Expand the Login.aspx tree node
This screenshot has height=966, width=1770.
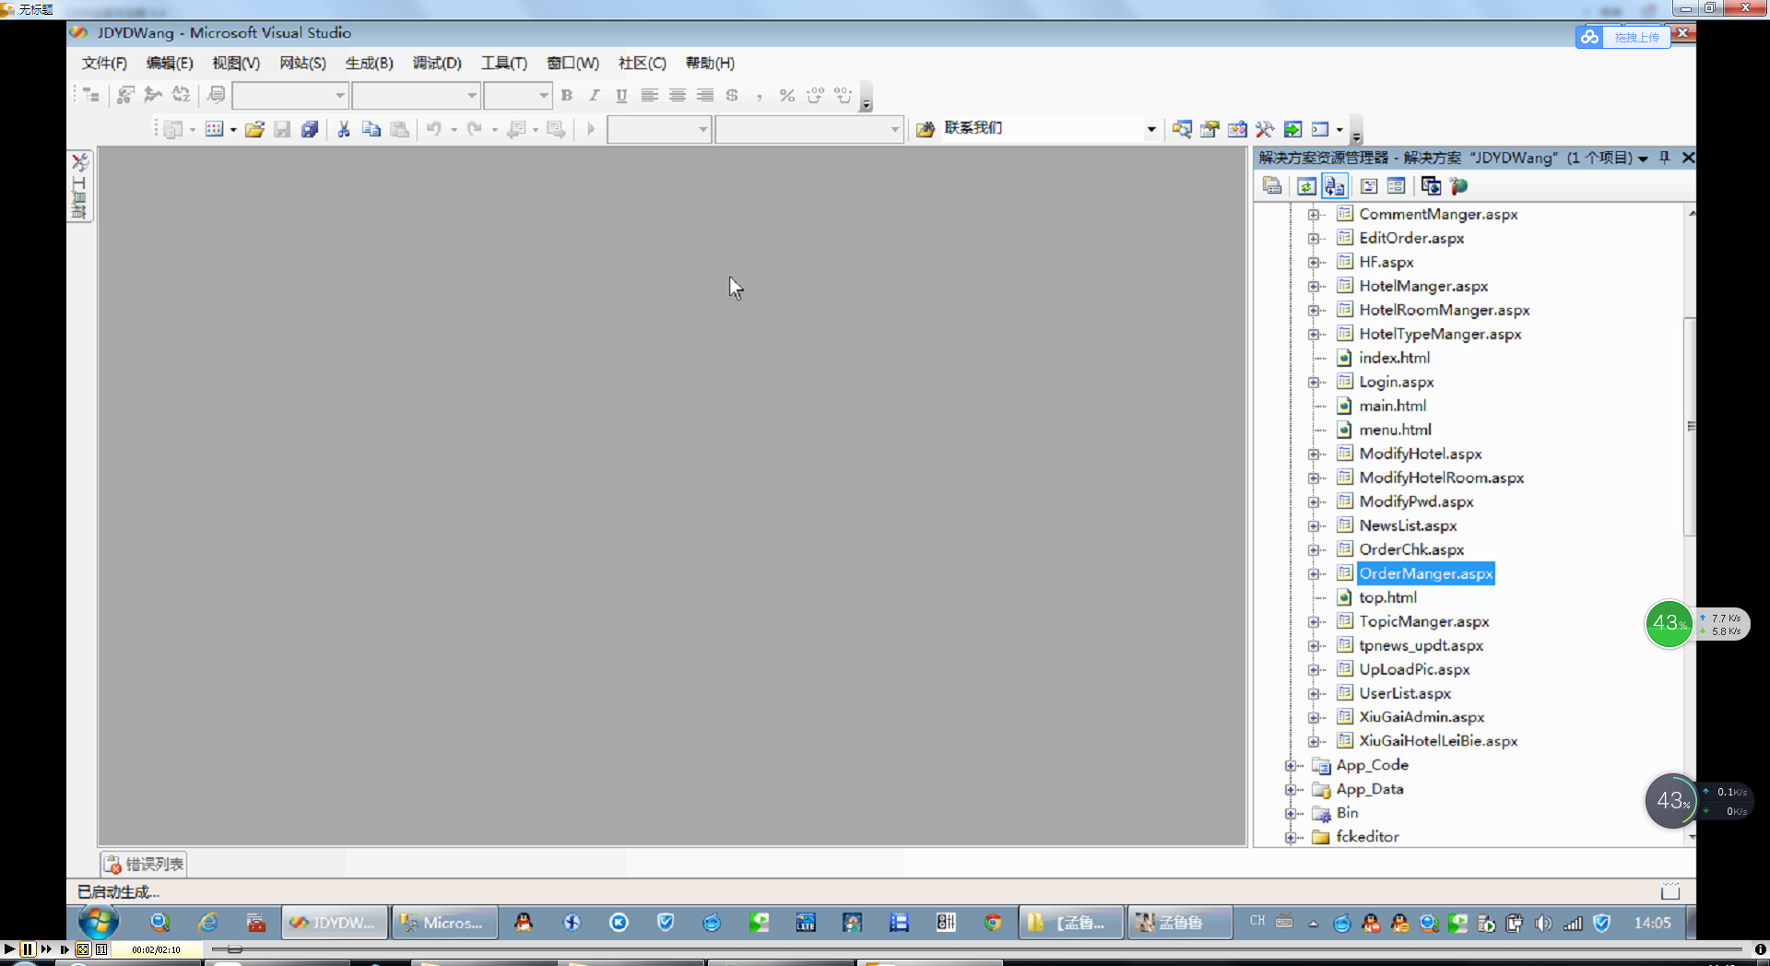coord(1313,382)
